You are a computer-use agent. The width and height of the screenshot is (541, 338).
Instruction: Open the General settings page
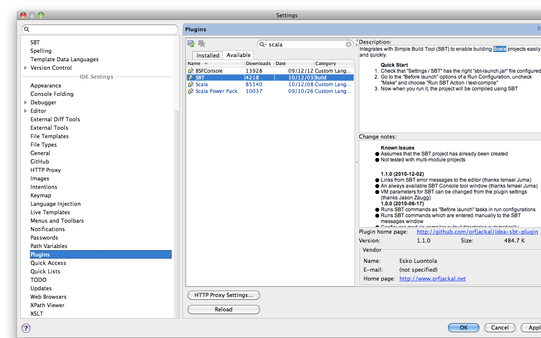pyautogui.click(x=40, y=153)
